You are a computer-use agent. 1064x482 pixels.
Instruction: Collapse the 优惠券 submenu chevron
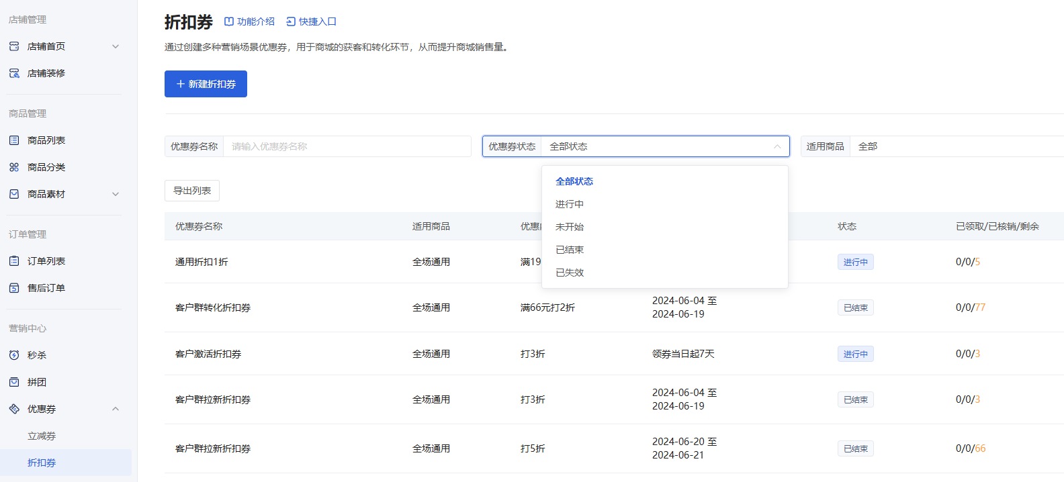[x=116, y=409]
